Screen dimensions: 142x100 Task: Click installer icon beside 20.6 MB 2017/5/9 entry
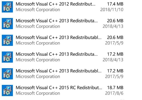tap(7, 40)
